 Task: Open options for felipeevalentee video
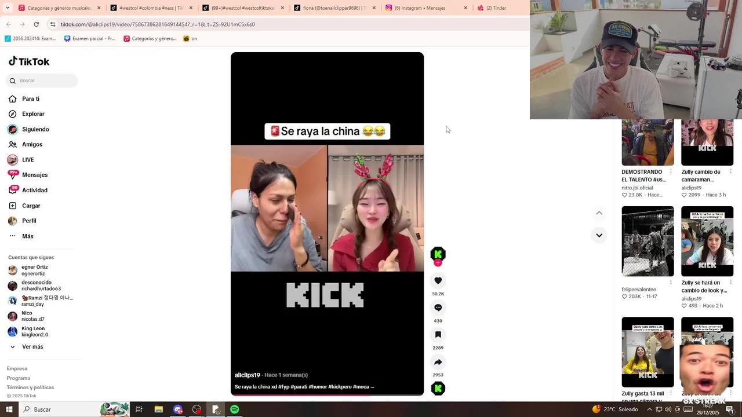671,283
